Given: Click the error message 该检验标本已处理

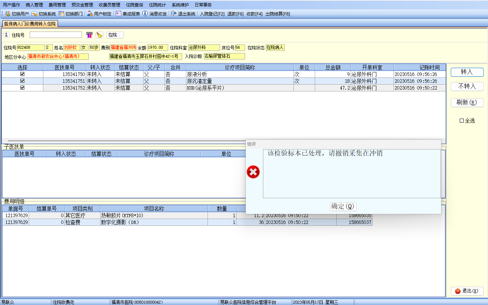Looking at the screenshot, I should 325,153.
